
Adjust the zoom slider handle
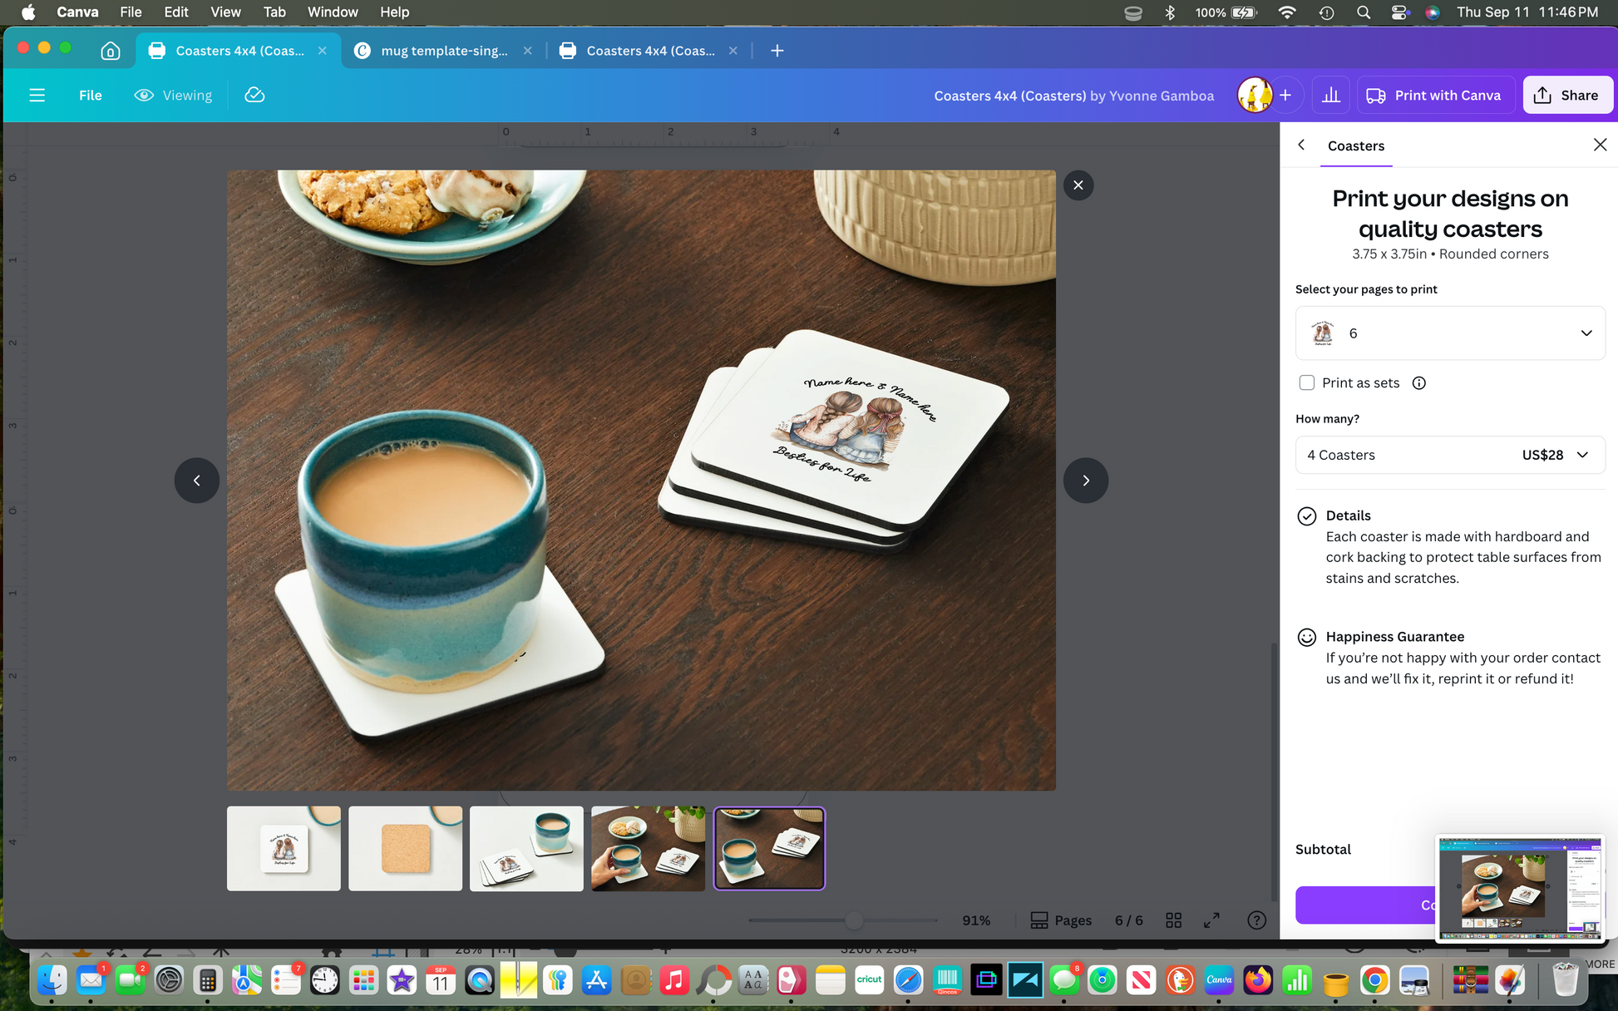854,920
